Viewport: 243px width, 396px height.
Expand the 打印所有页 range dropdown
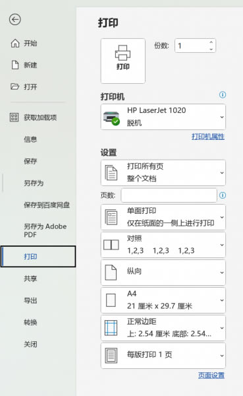coord(163,173)
